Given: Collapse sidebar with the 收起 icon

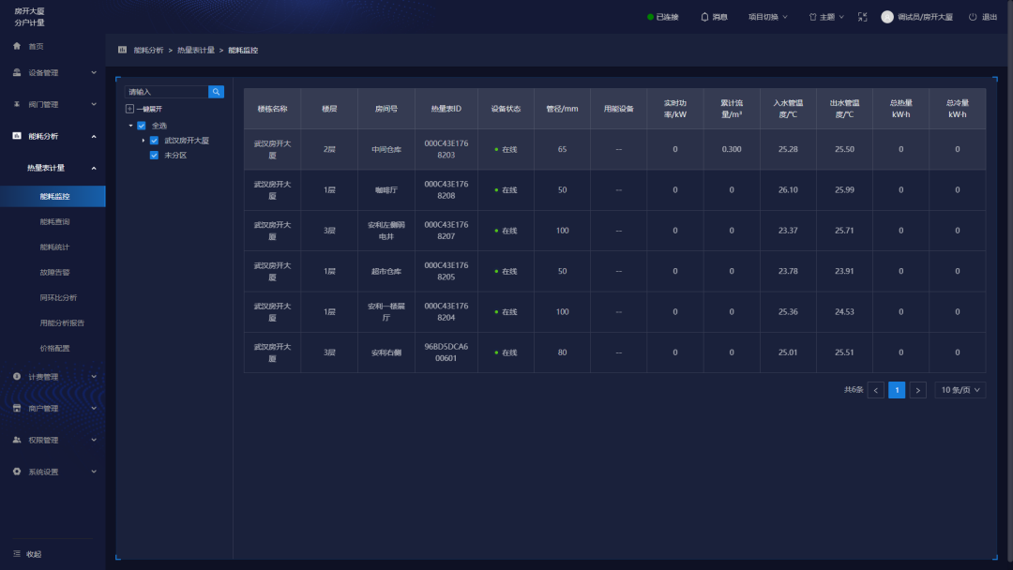Looking at the screenshot, I should coord(17,554).
